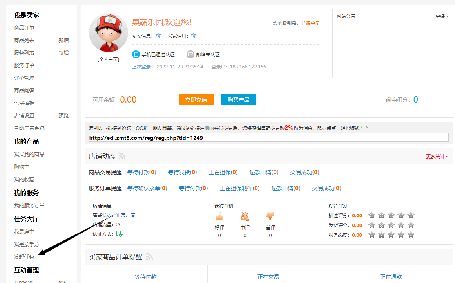Click the user avatar picture
Viewport: 455px width, 283px height.
coord(108,33)
